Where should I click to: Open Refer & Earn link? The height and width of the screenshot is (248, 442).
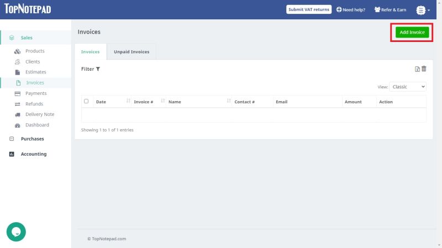[391, 9]
